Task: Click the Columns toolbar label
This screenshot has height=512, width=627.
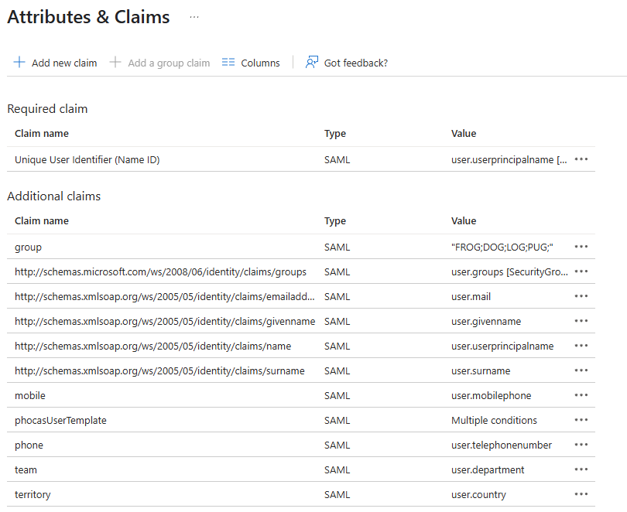Action: (260, 63)
